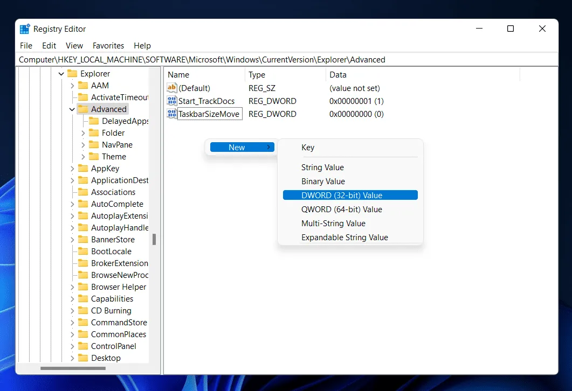Choose DWORD (32-bit) Value from submenu

click(350, 195)
